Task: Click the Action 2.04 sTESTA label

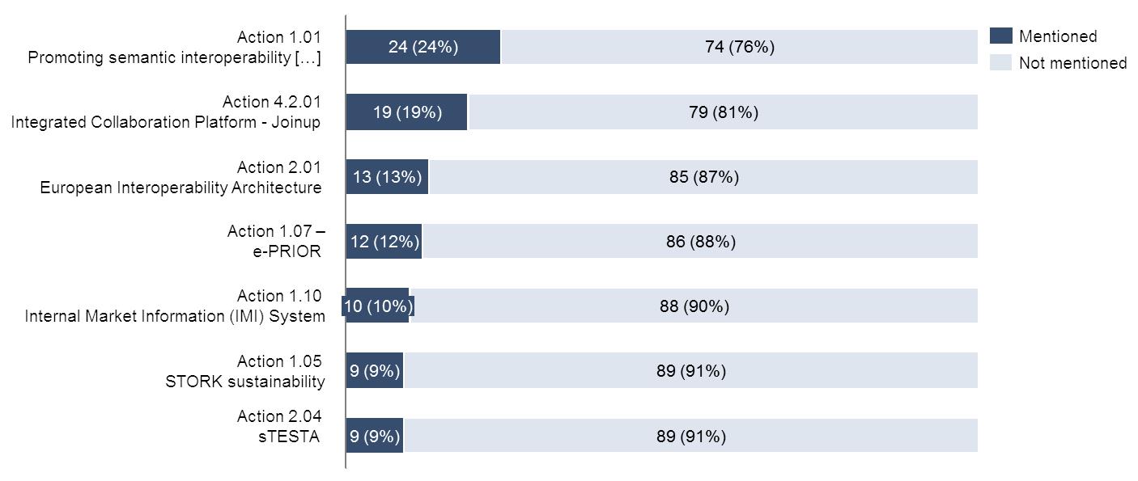Action: pyautogui.click(x=279, y=427)
